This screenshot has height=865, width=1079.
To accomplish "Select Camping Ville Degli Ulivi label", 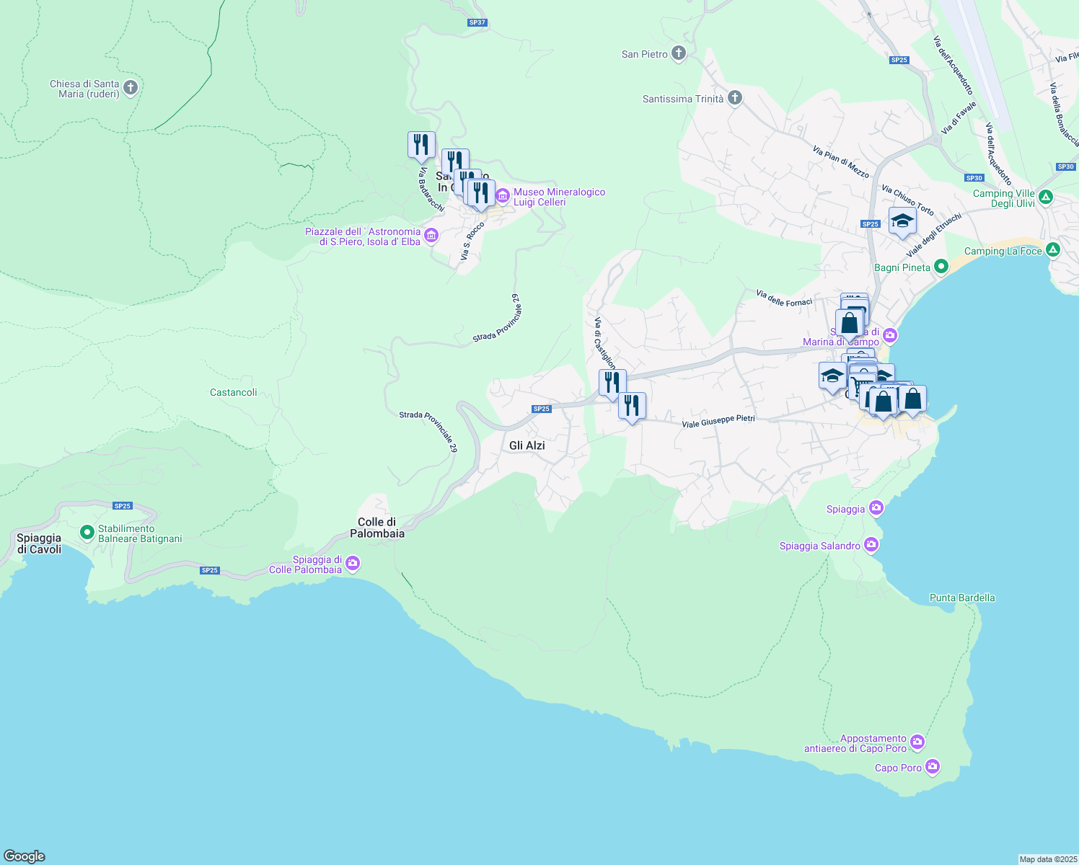I will 1004,198.
